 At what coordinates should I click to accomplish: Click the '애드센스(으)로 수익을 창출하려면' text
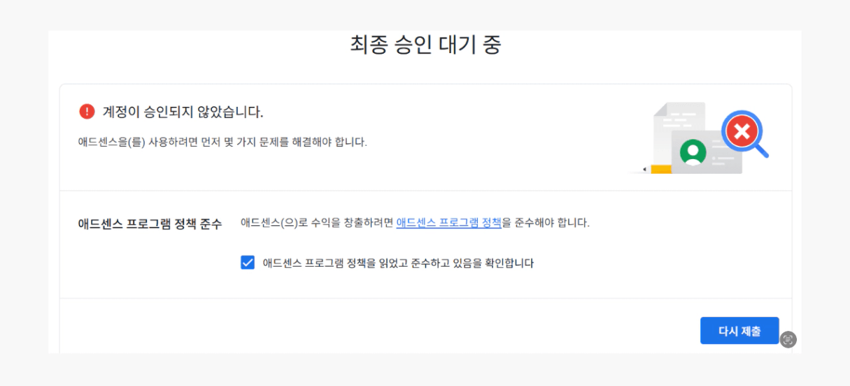click(x=317, y=223)
